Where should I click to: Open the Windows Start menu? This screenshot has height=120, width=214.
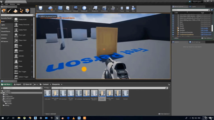tap(2, 118)
